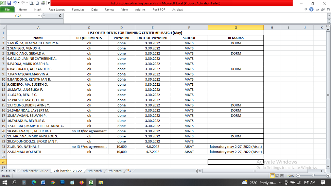
Task: Open Calculator from the taskbar
Action: click(24, 182)
